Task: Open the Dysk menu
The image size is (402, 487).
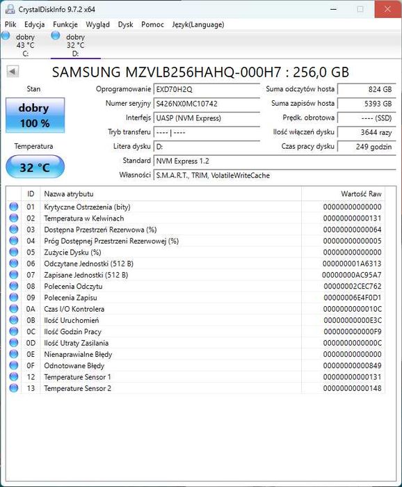Action: 125,24
